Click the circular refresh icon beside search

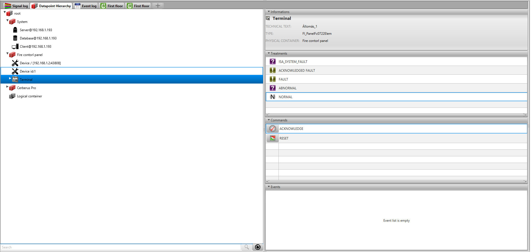[257, 247]
